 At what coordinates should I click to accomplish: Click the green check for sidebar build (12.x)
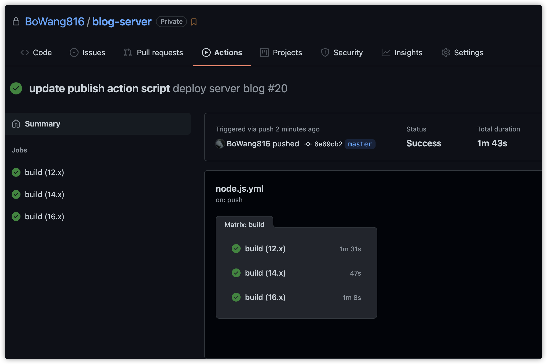16,172
